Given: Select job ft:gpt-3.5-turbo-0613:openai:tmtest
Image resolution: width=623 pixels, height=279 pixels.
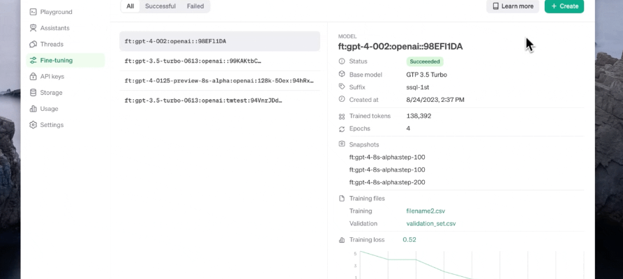Looking at the screenshot, I should pyautogui.click(x=220, y=100).
